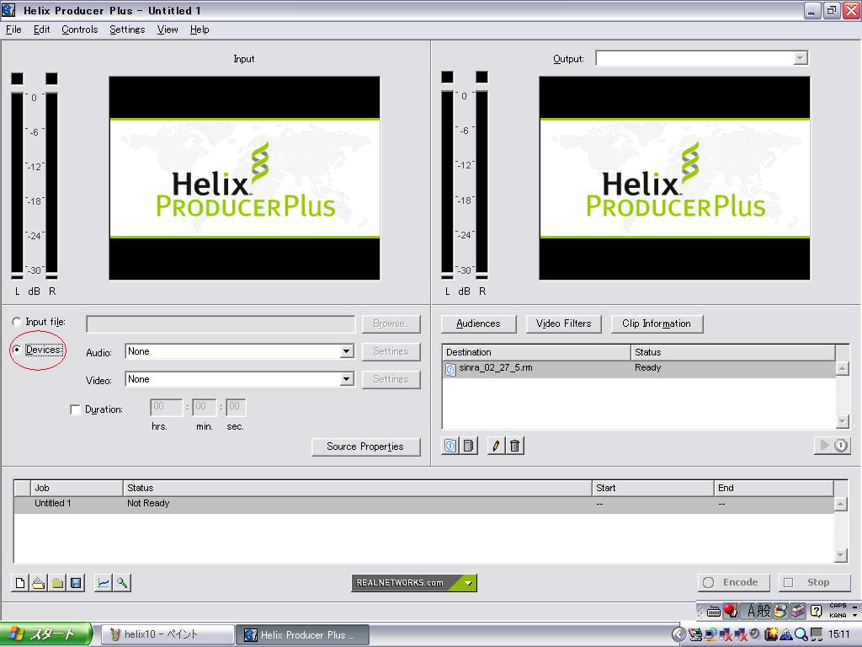Click the Input file path field

click(221, 324)
